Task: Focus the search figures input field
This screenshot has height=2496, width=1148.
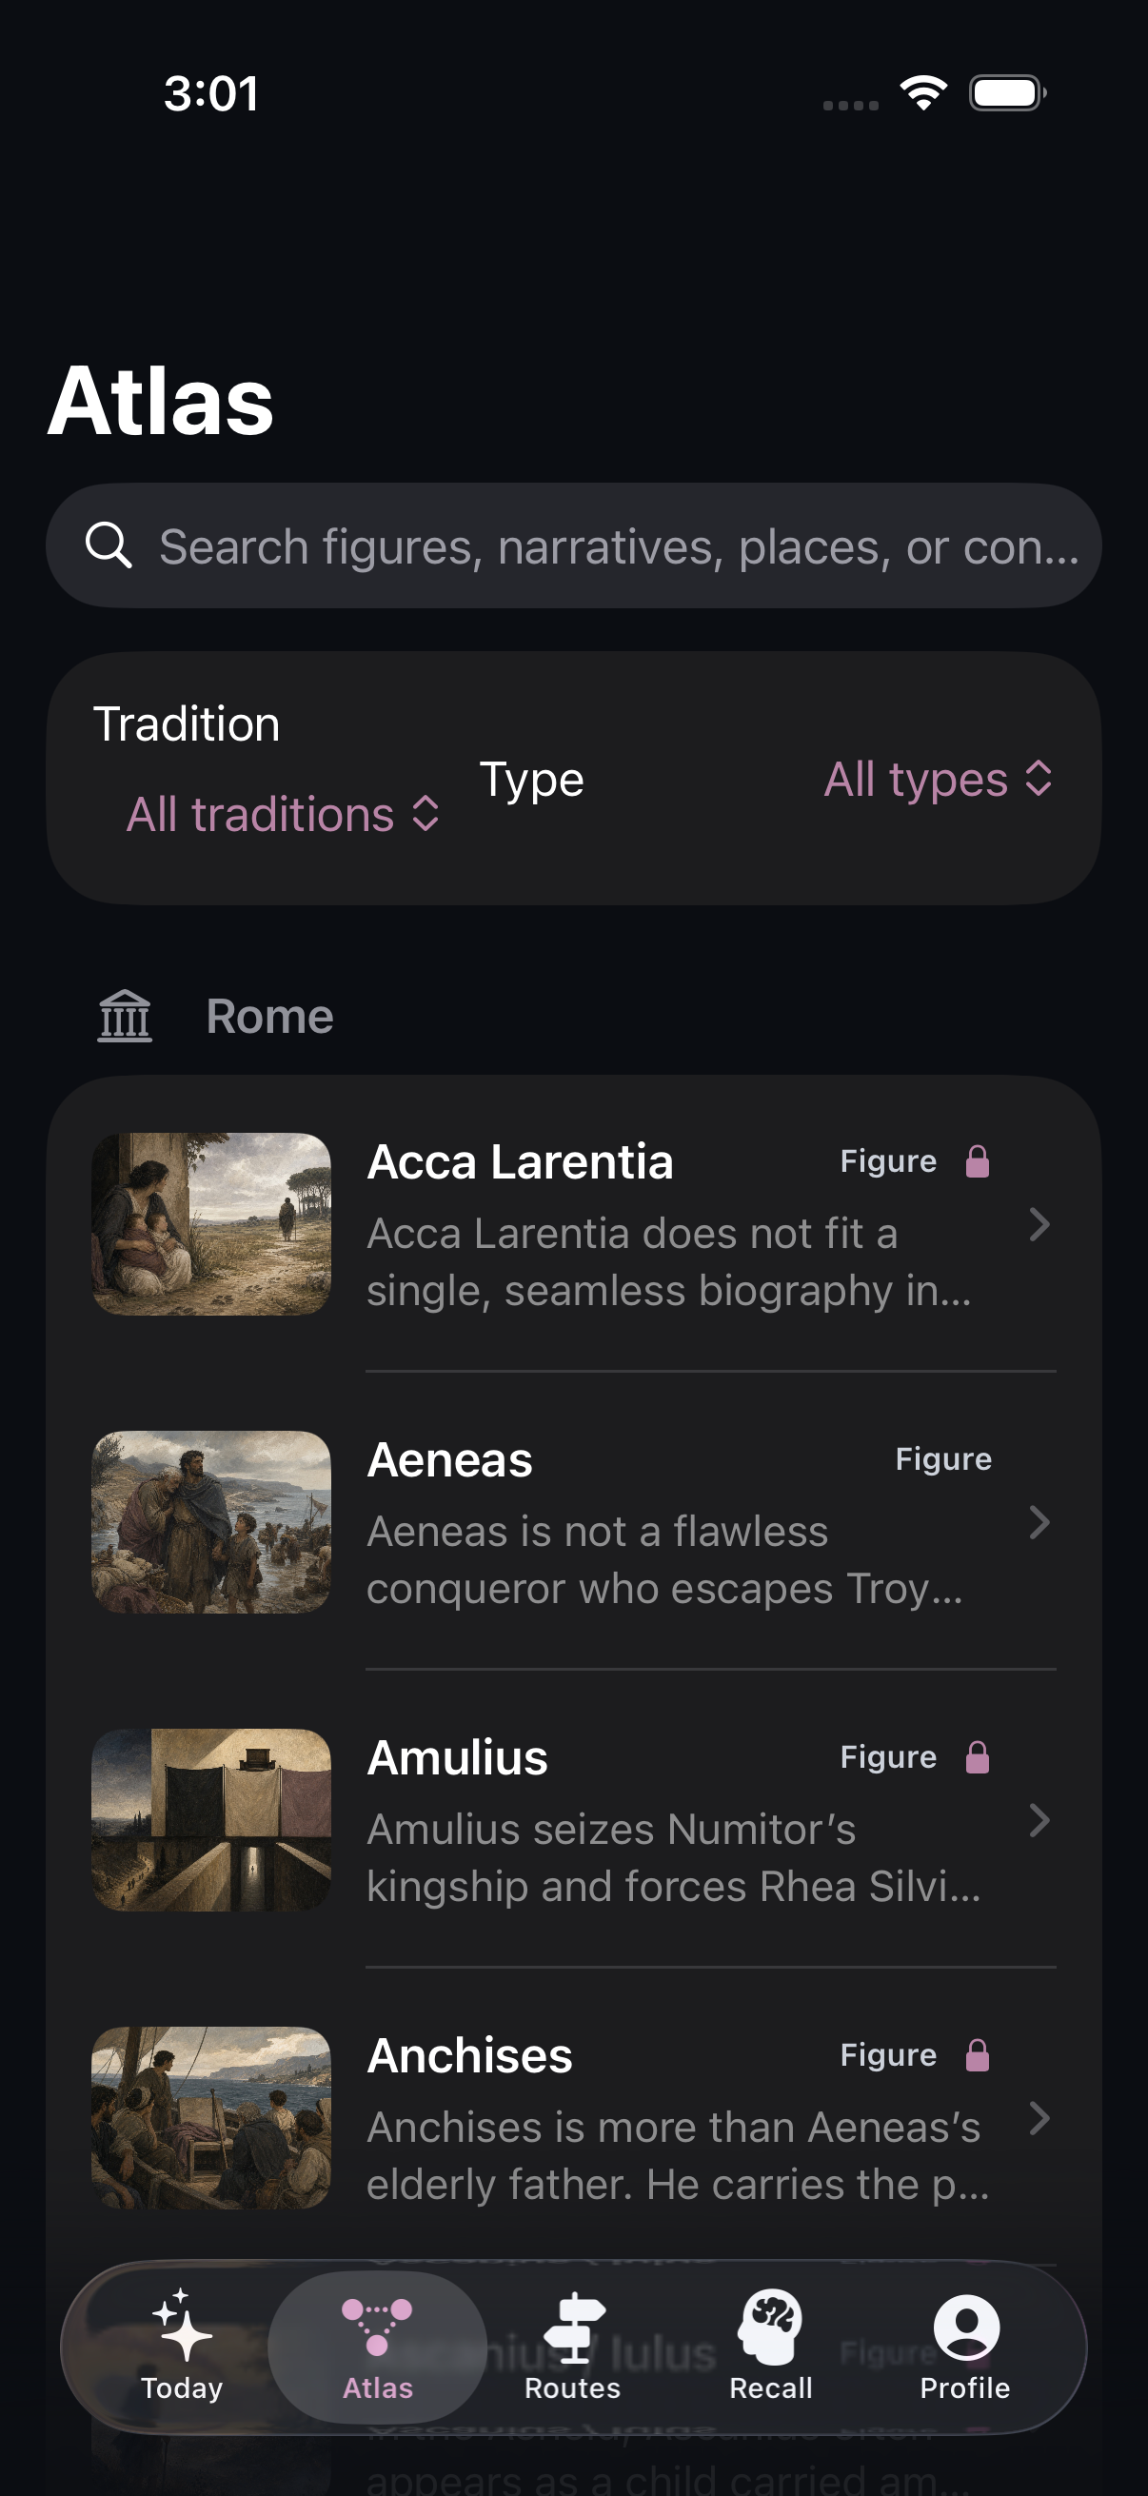Action: (x=573, y=545)
